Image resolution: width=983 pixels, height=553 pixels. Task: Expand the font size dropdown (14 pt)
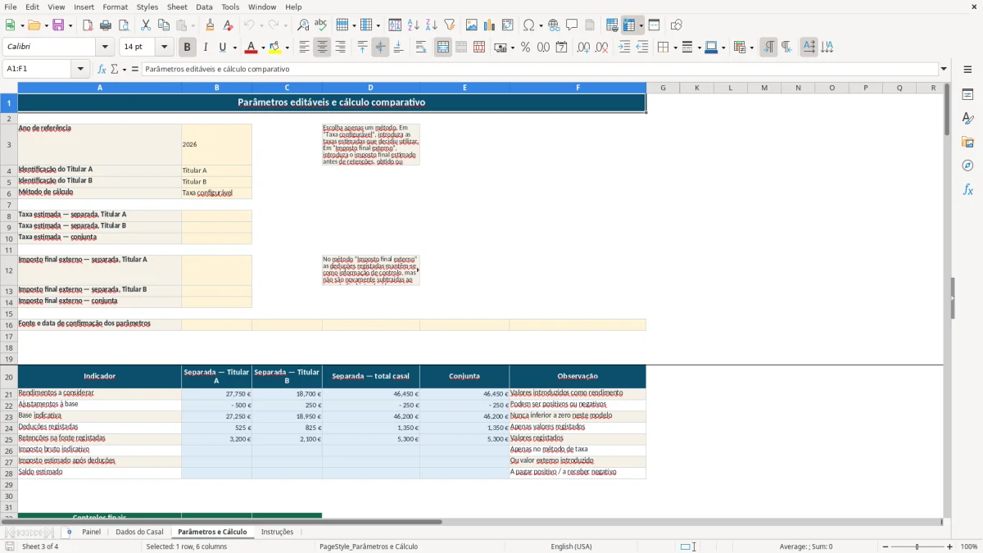(x=164, y=48)
